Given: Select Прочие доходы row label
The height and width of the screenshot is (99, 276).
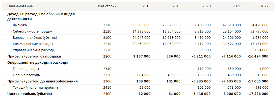Looking at the screenshot, I should (x=26, y=69).
